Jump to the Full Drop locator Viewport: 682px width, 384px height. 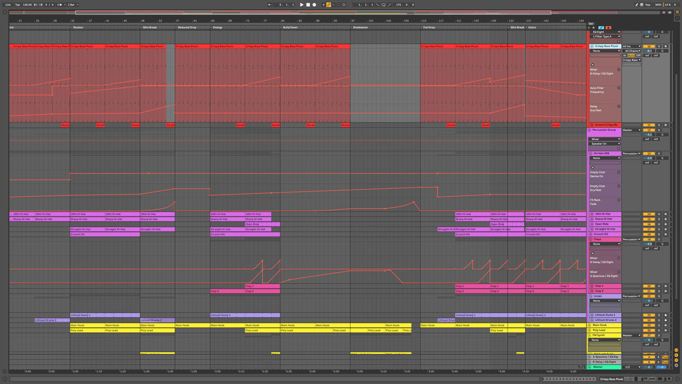pos(429,27)
